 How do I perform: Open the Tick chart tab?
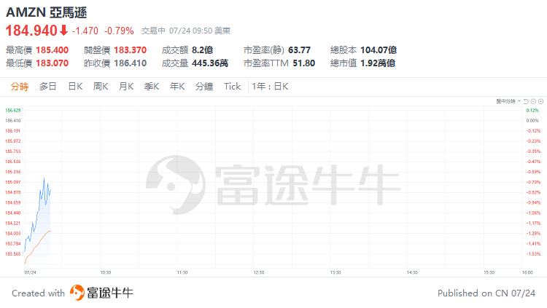[x=232, y=87]
